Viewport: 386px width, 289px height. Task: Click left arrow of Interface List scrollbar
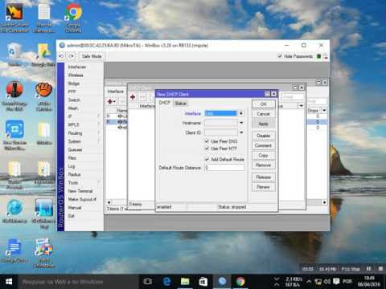[x=109, y=202]
